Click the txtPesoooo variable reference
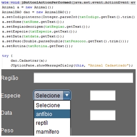The width and height of the screenshot is (137, 137). [x=75, y=41]
